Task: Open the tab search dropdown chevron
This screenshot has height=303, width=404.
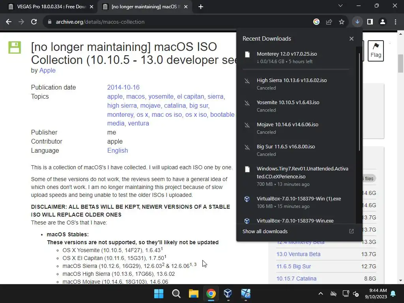Action: coord(340,6)
